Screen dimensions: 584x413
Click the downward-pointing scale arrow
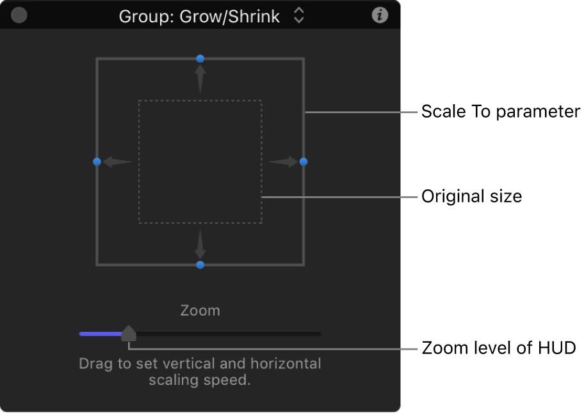point(200,248)
